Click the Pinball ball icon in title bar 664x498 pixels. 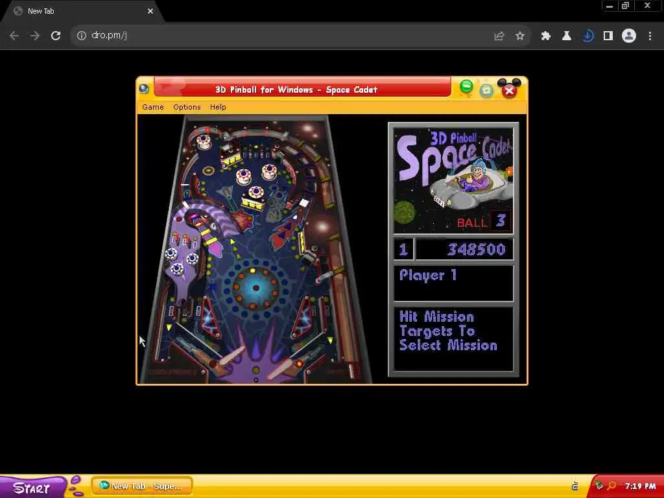[144, 88]
